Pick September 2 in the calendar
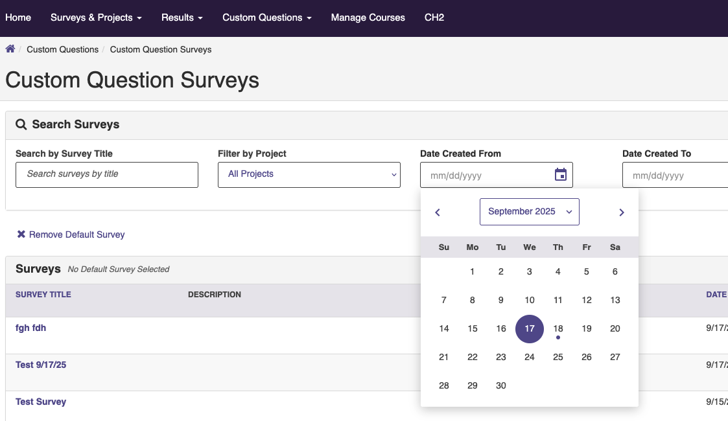This screenshot has width=728, height=421. click(x=501, y=271)
